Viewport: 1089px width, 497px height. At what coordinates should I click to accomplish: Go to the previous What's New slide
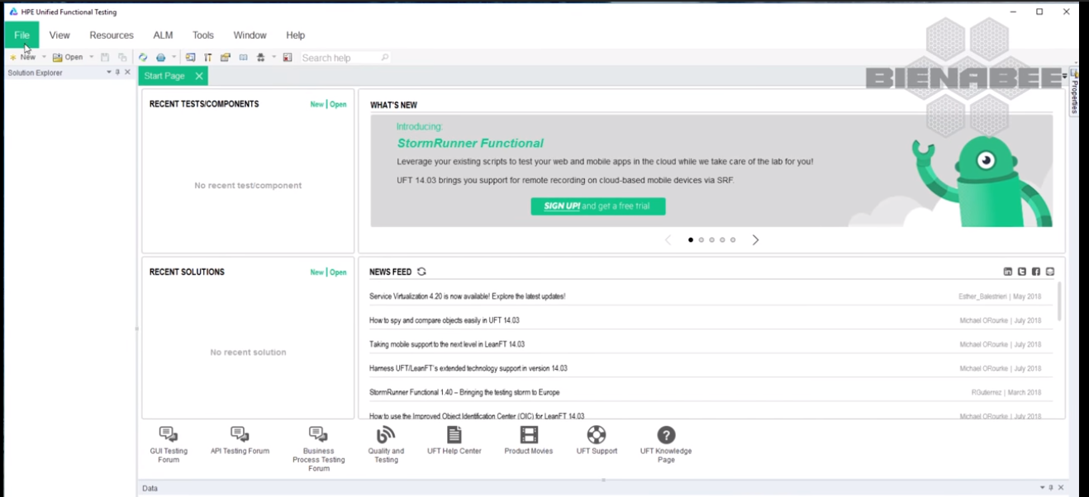(x=668, y=240)
